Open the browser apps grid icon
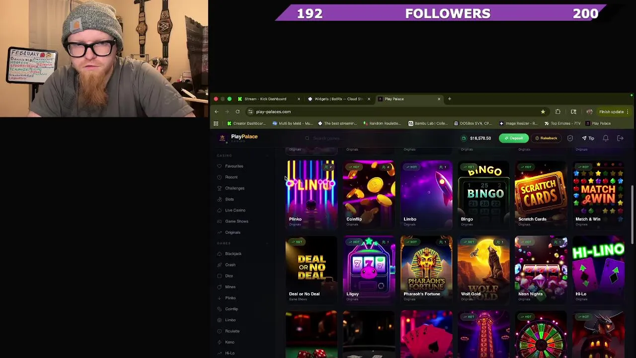 pos(216,123)
